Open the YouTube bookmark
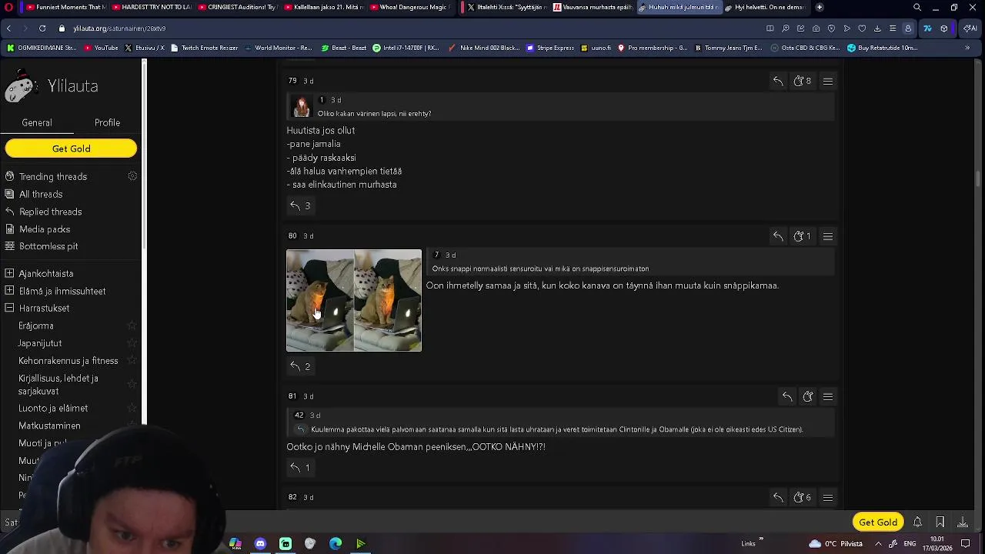Screen dimensions: 985x554 click(101, 48)
